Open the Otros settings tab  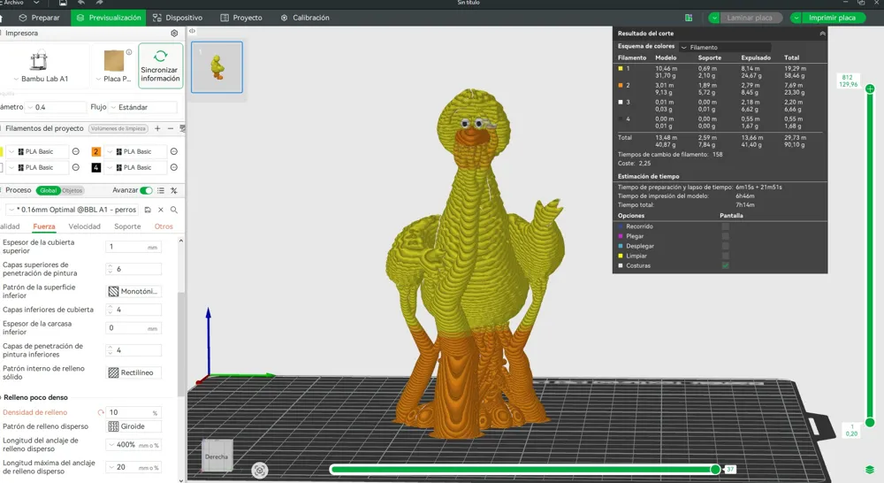pos(164,226)
